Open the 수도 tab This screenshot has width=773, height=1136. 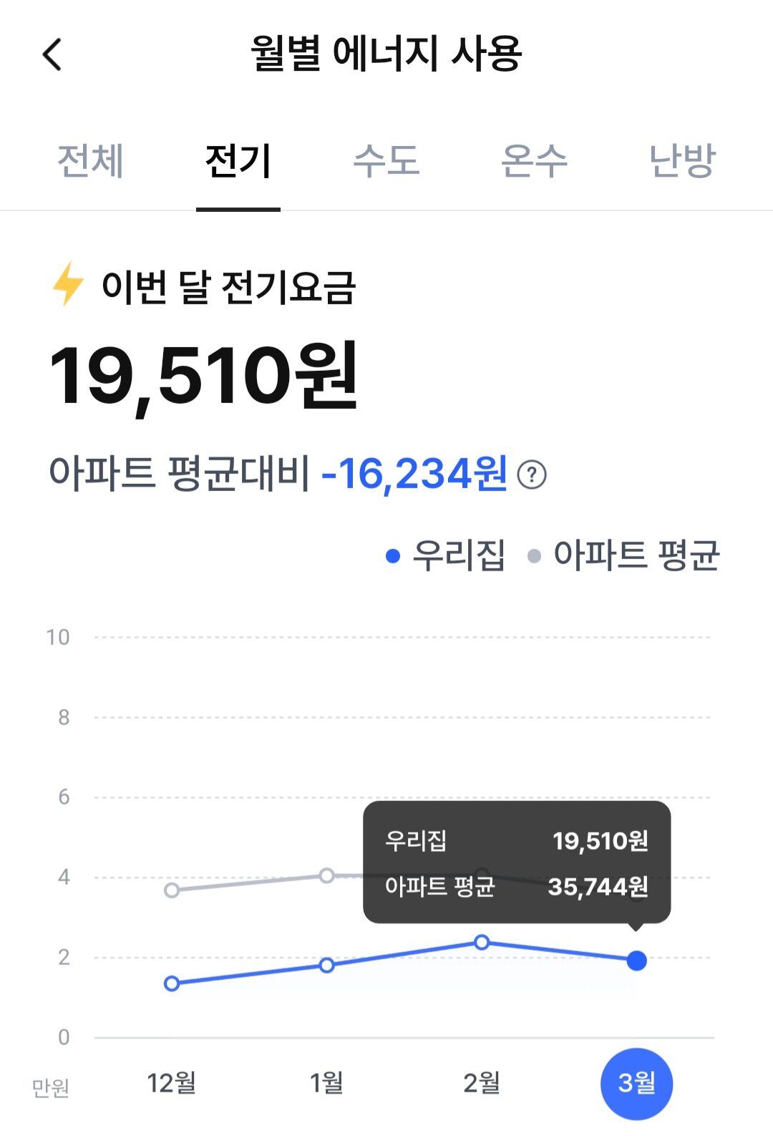[386, 160]
